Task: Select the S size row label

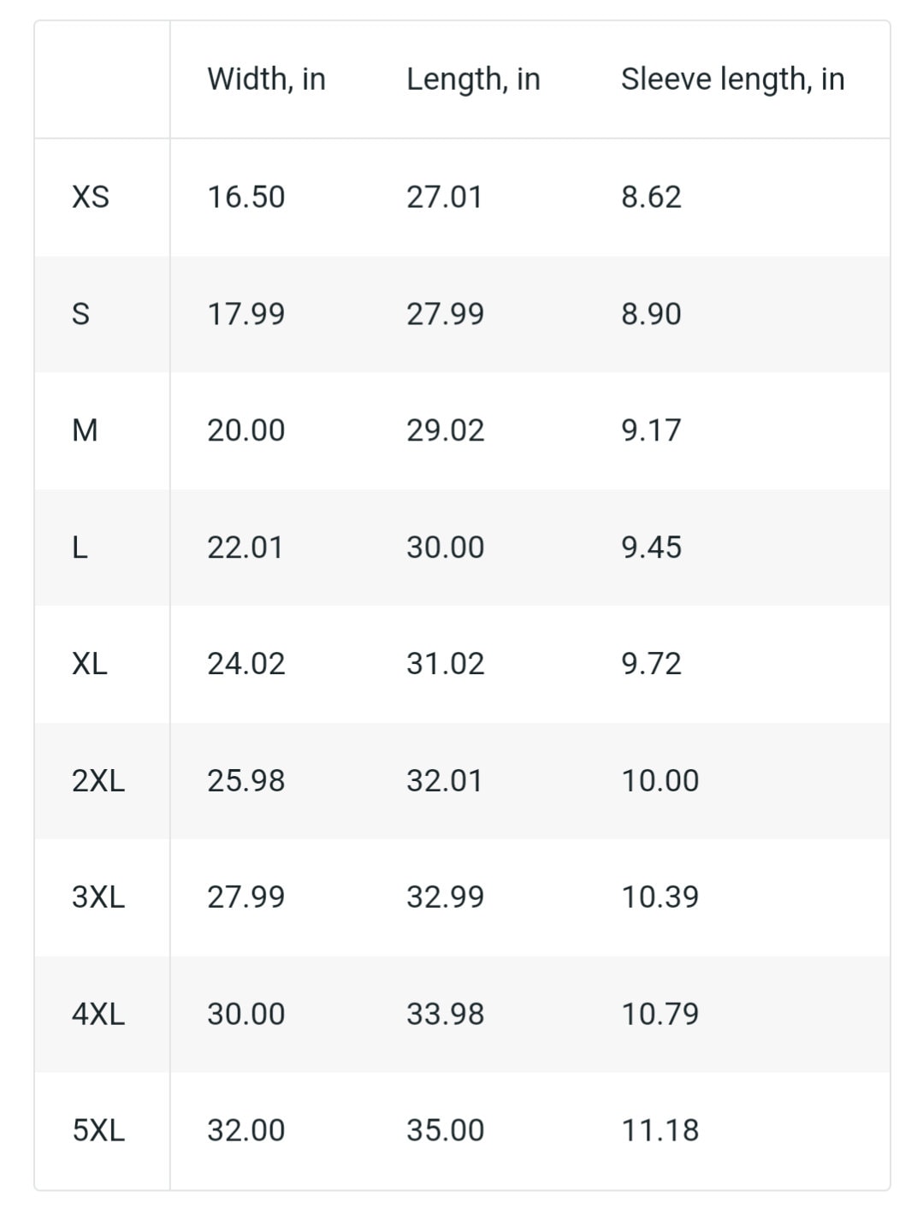Action: 80,314
